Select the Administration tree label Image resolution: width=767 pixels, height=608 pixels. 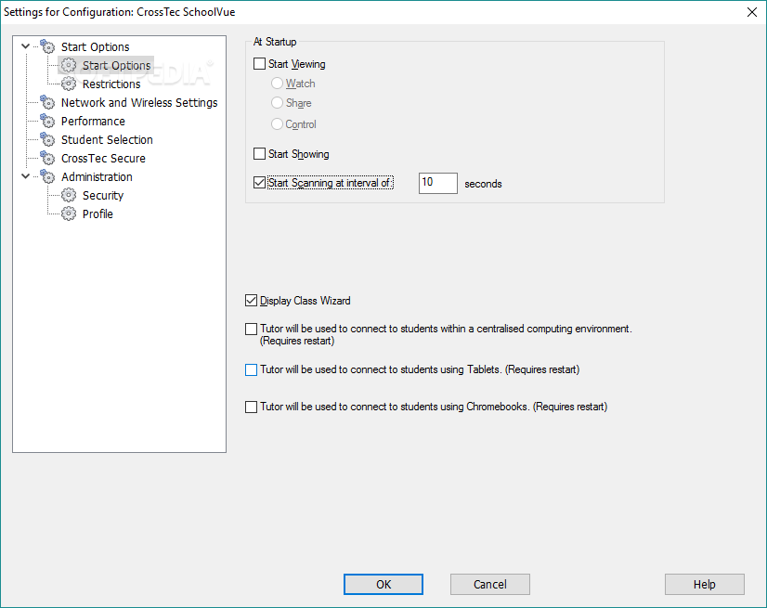97,177
